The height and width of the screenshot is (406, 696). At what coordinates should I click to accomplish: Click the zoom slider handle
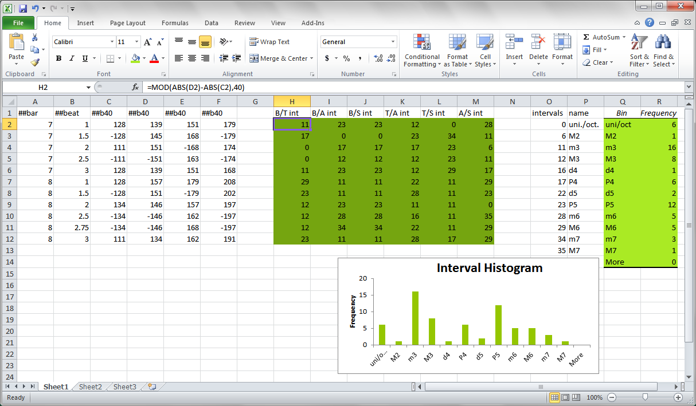(x=645, y=397)
